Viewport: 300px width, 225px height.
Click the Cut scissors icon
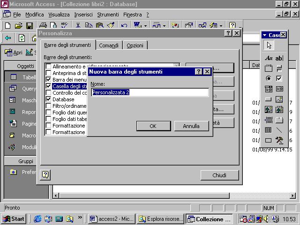[78, 25]
